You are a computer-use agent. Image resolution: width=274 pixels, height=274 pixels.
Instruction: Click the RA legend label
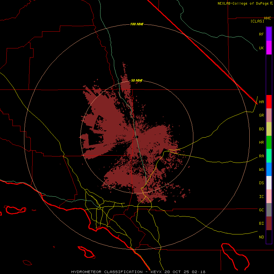(x=261, y=156)
